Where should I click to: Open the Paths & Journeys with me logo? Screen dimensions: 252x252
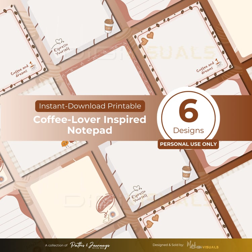coord(90,245)
